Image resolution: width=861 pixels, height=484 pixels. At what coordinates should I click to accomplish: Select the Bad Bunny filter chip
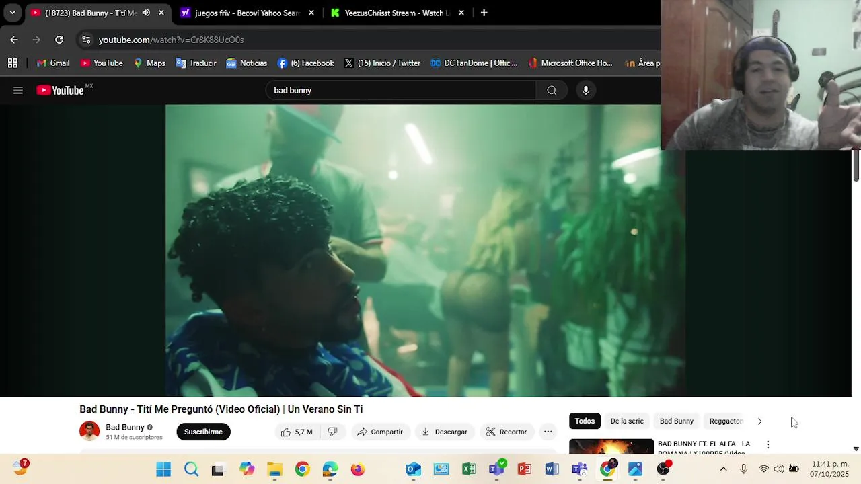click(x=676, y=421)
